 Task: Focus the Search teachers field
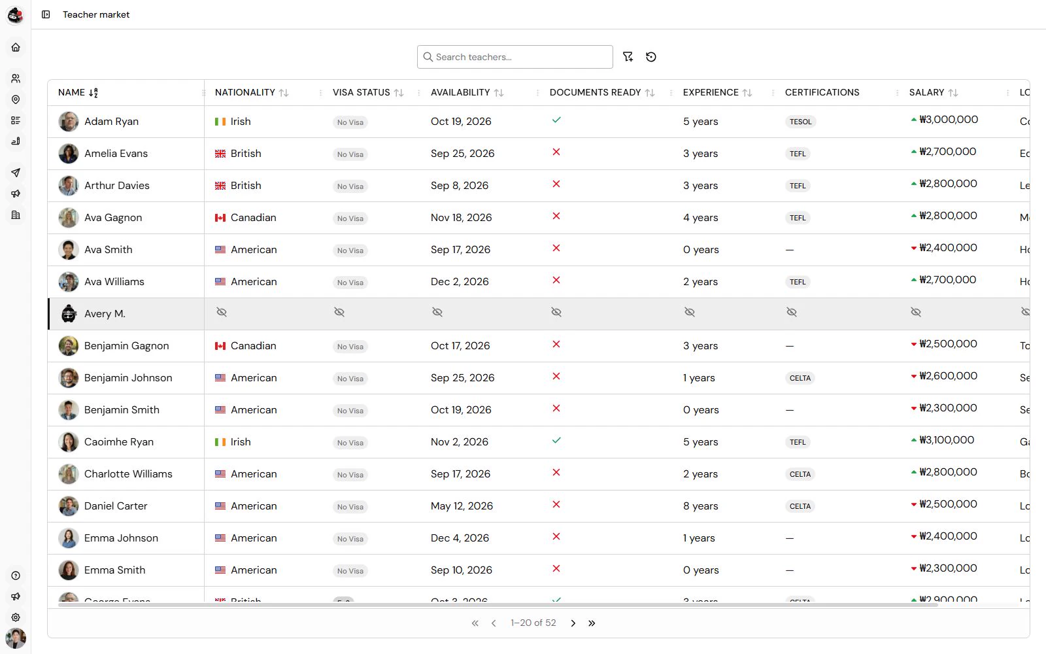coord(515,57)
